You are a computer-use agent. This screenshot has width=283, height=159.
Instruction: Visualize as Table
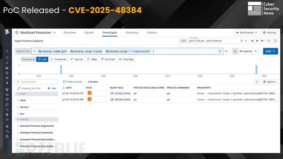point(92,59)
